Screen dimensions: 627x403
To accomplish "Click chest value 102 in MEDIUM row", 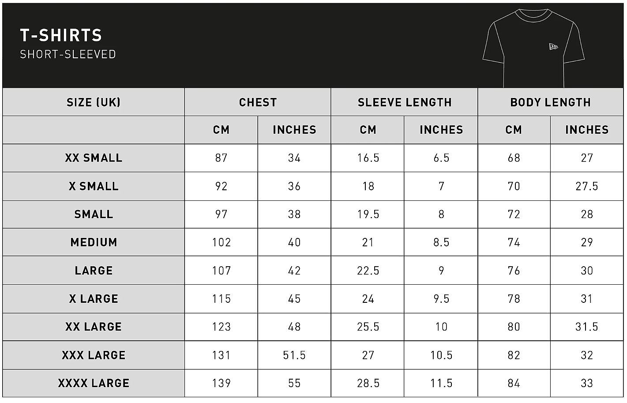I will tap(221, 242).
